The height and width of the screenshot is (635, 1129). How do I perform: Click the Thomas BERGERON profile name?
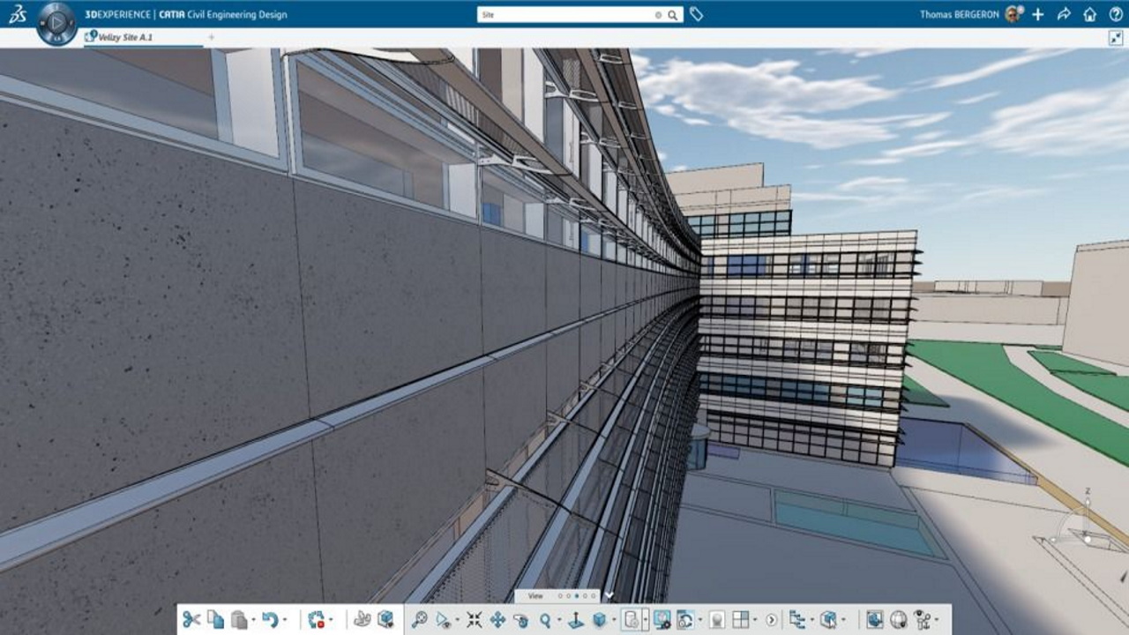(959, 15)
